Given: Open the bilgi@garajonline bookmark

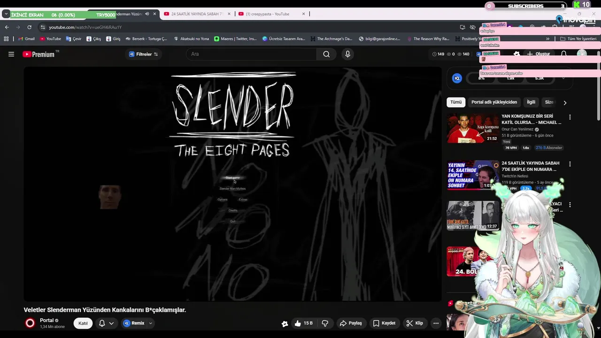Looking at the screenshot, I should click(x=379, y=39).
